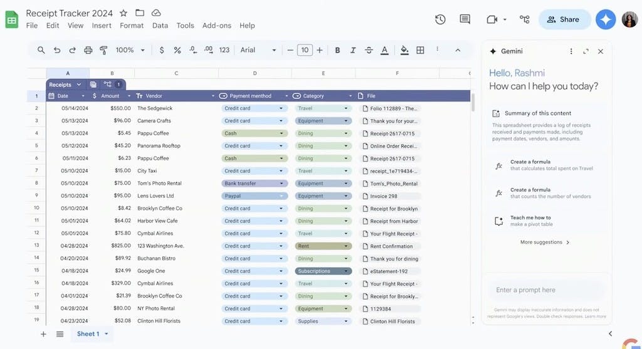Format cells as currency
Image resolution: width=642 pixels, height=349 pixels.
162,50
